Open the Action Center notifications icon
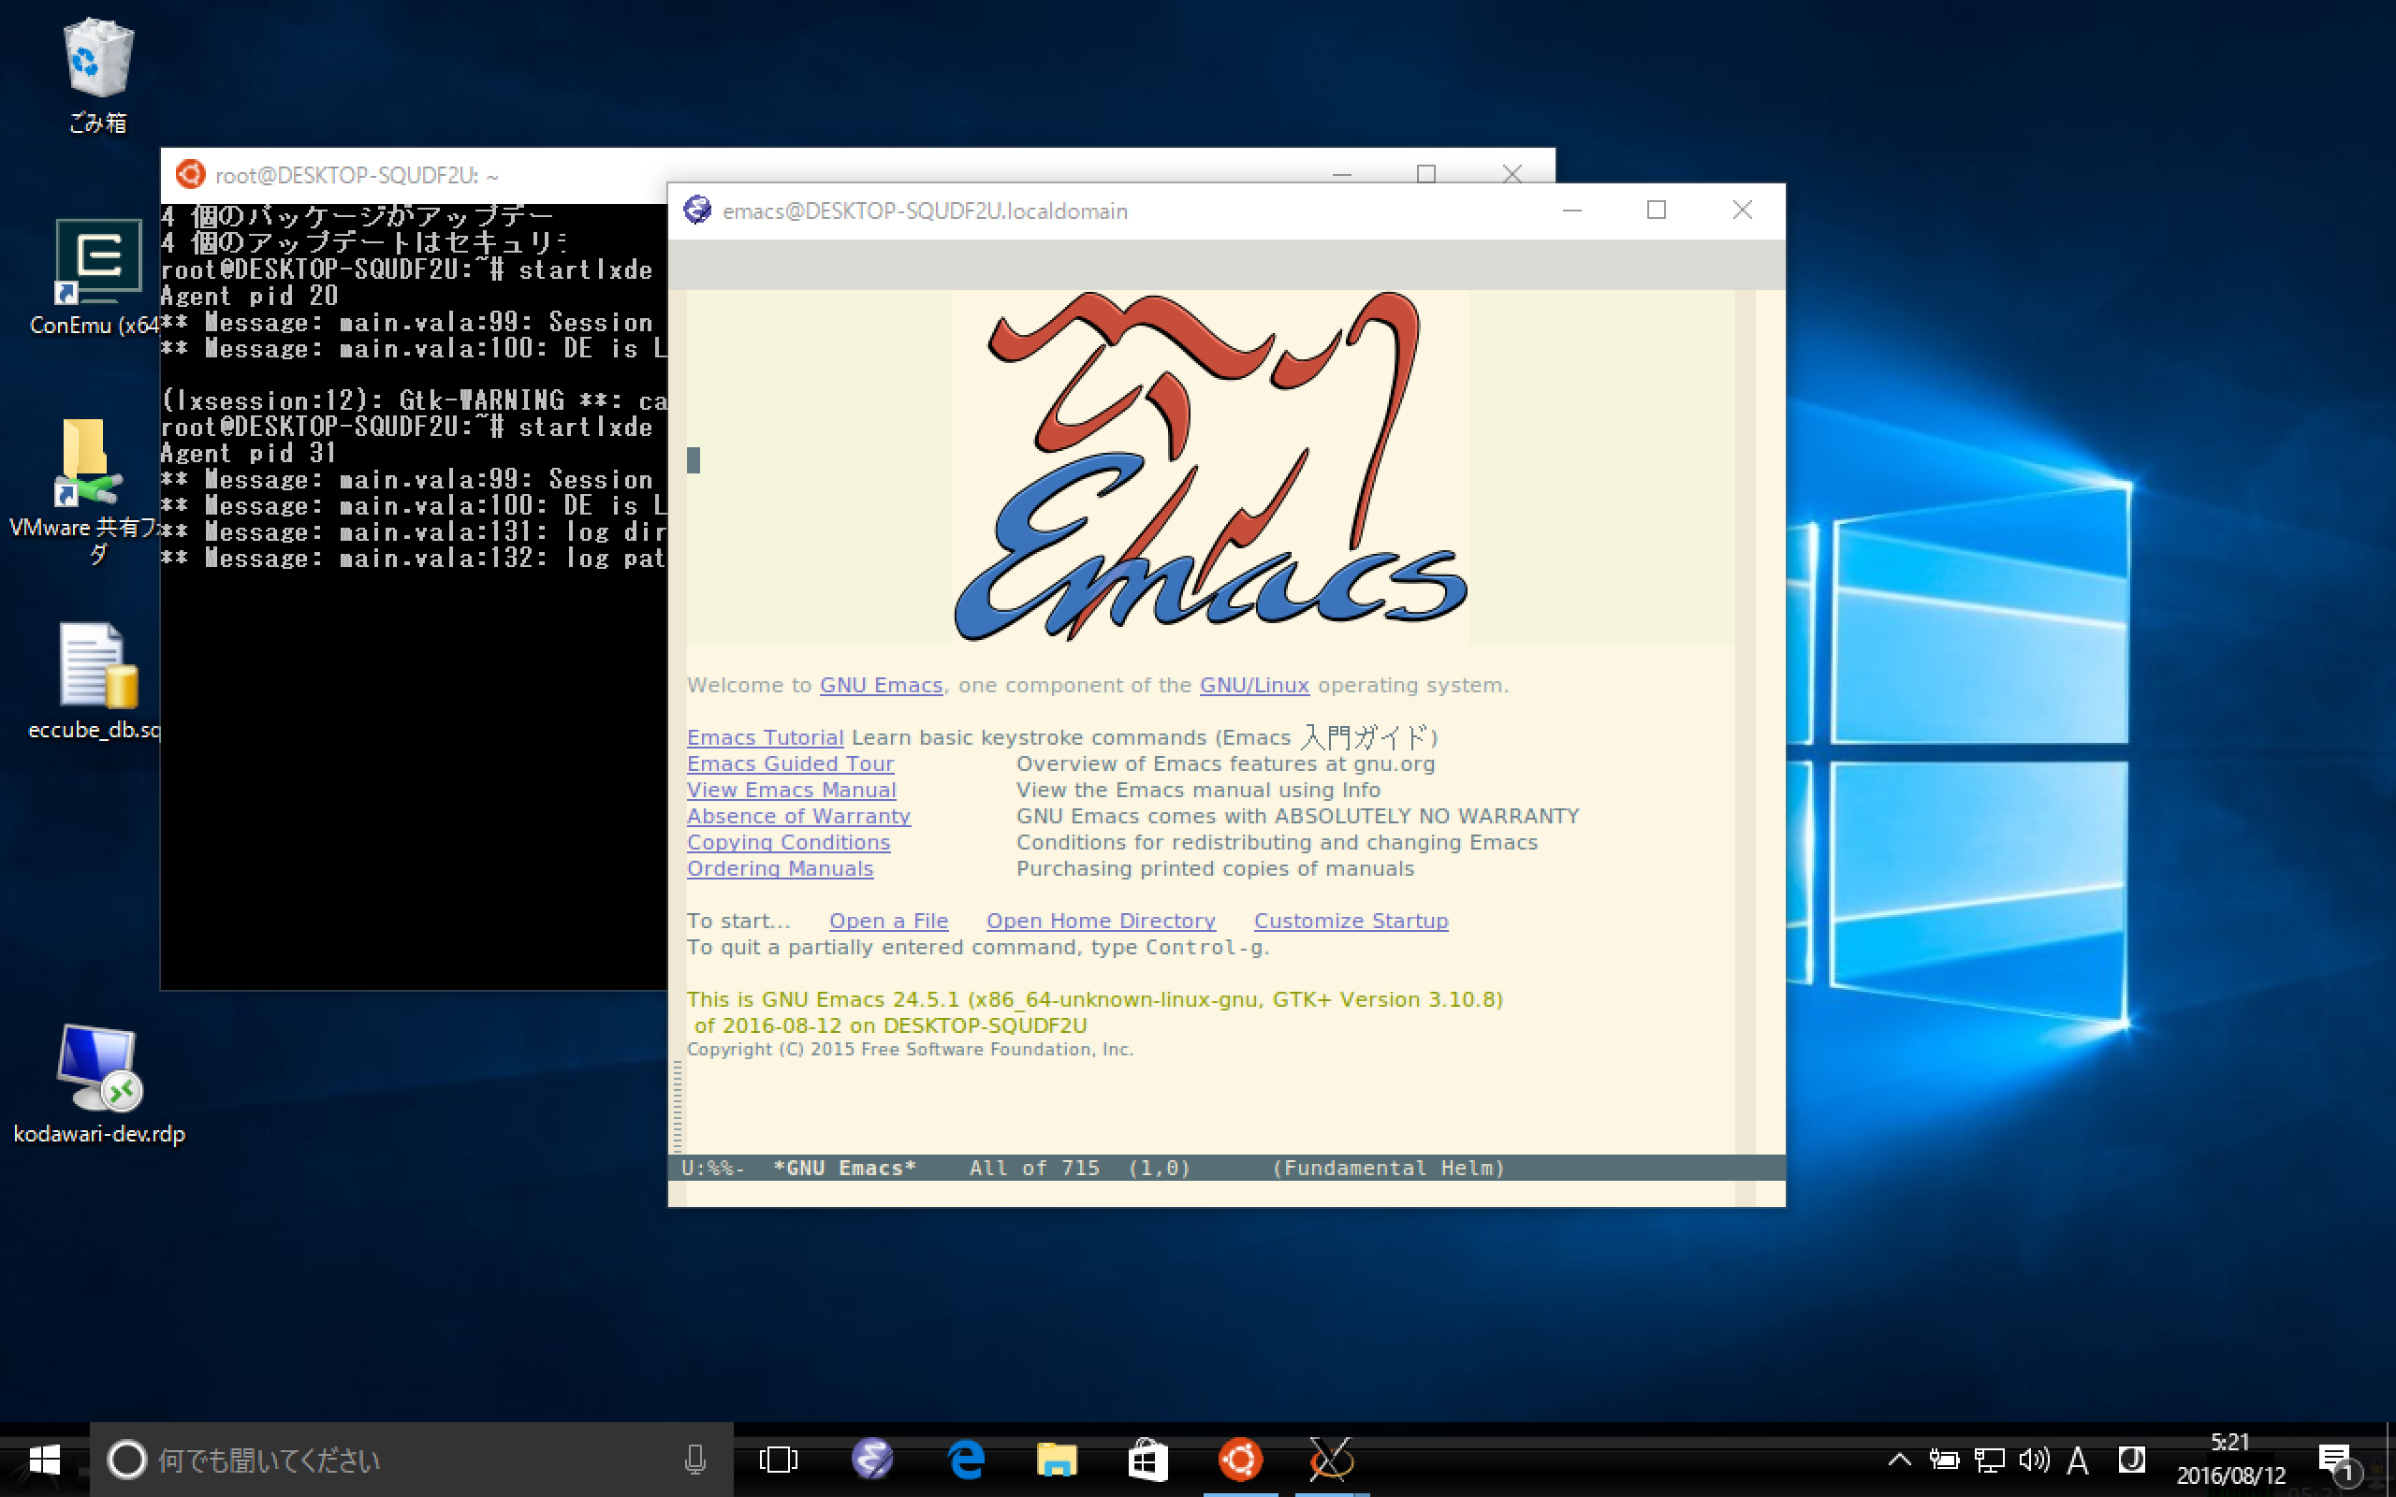This screenshot has width=2396, height=1497. (x=2340, y=1461)
